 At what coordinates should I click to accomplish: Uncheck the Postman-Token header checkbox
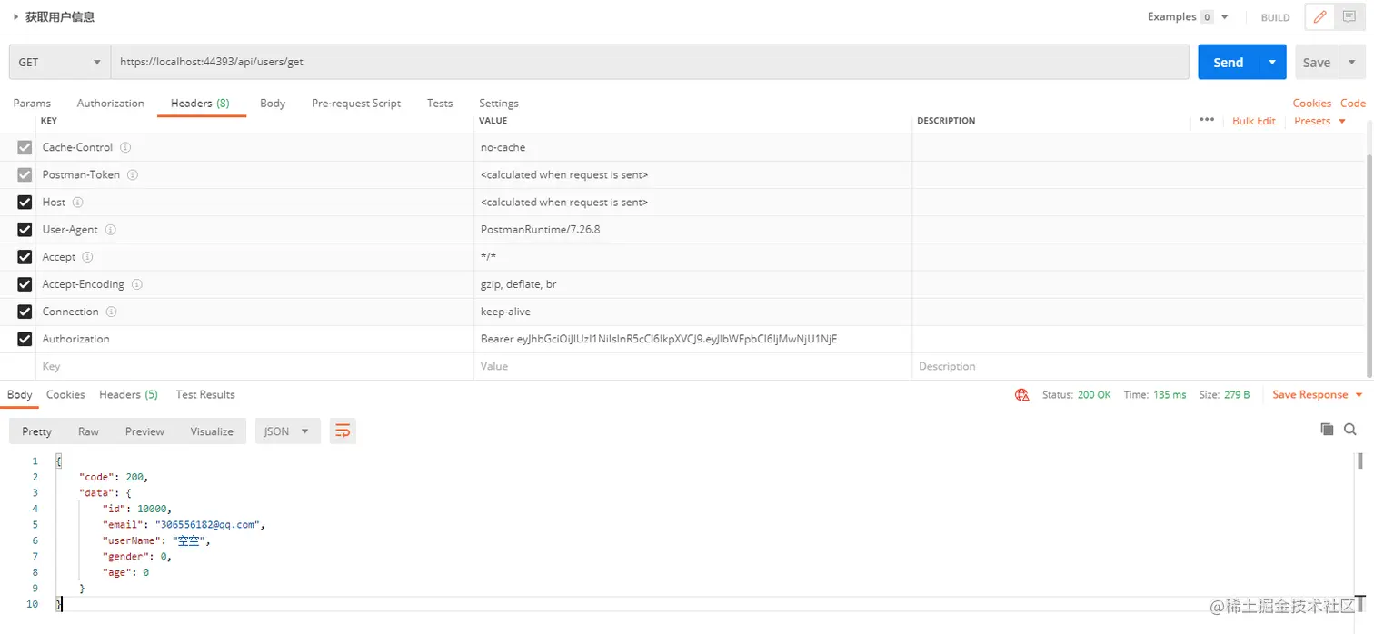(25, 174)
